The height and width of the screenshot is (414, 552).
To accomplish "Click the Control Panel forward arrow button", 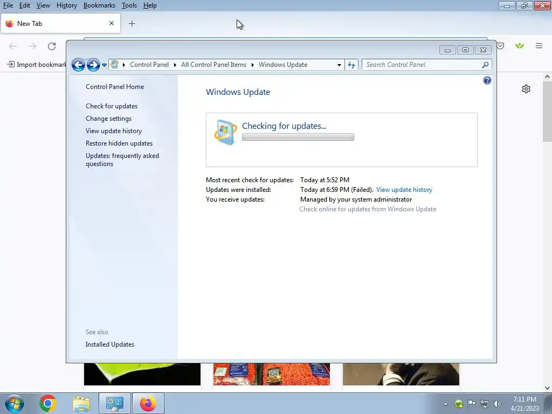I will [x=93, y=65].
